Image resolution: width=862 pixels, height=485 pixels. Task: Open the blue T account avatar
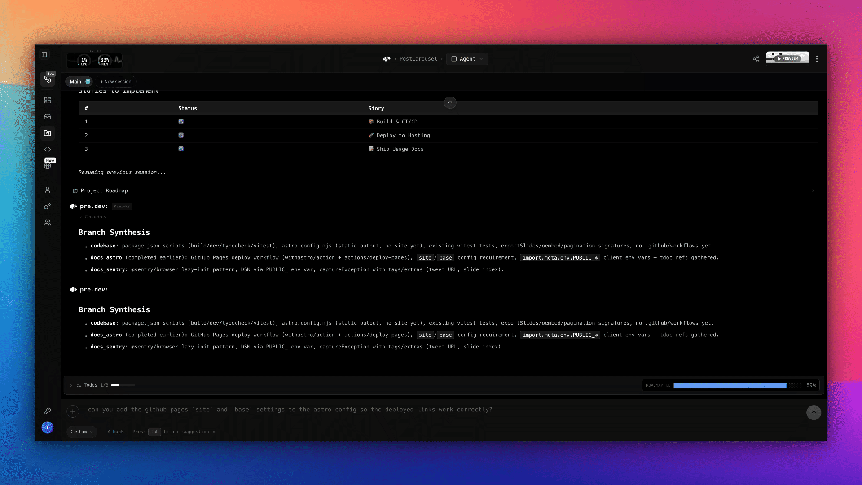point(48,428)
